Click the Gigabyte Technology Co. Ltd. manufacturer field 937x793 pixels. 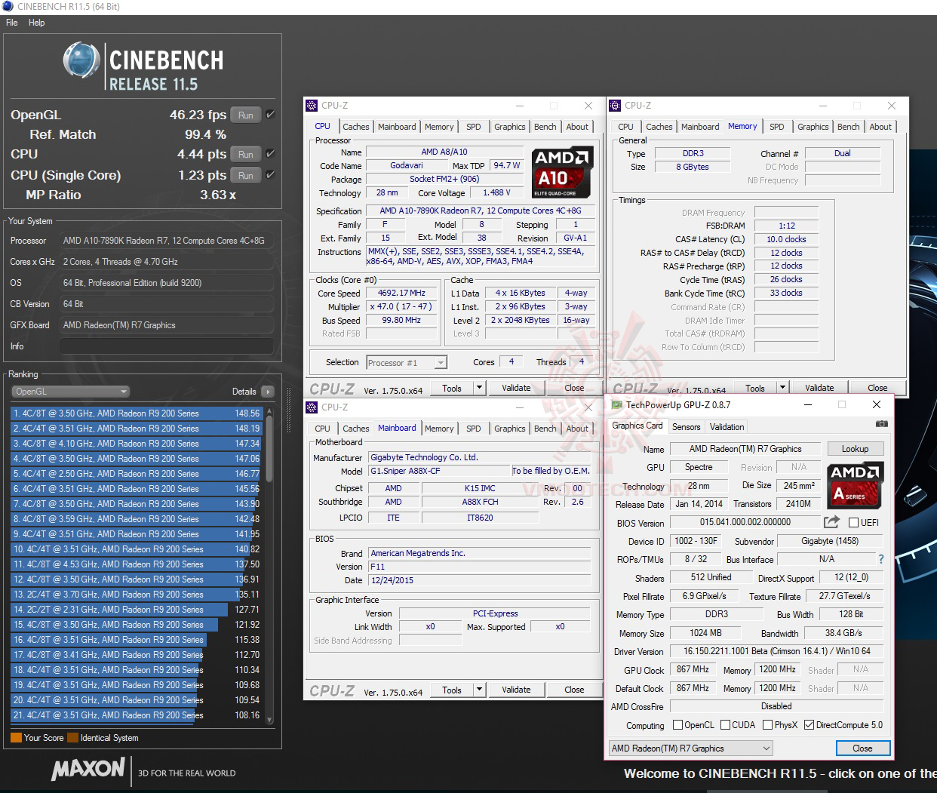click(x=479, y=457)
